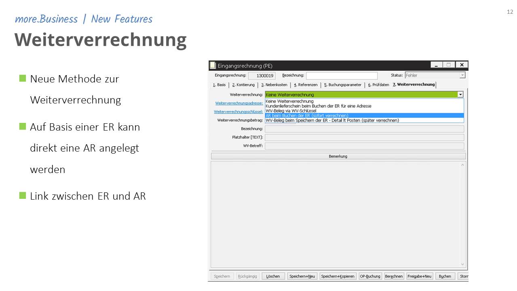Switch to the 6. Prüfdaten tab
Screen dimensions: 517x291
click(378, 85)
